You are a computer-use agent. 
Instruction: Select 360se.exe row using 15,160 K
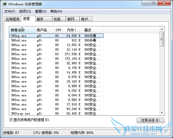(57, 82)
